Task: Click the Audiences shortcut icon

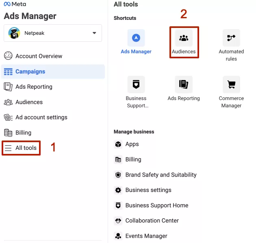Action: [x=184, y=38]
